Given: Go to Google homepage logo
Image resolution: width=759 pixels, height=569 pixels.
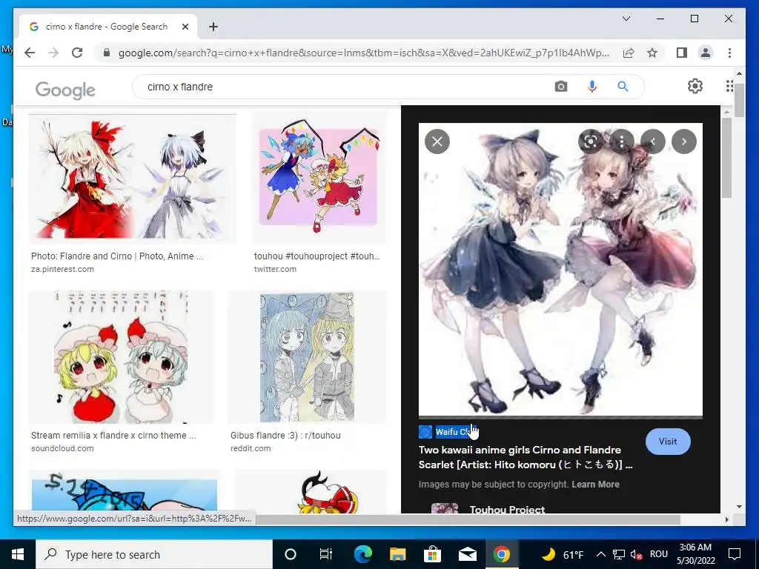Looking at the screenshot, I should click(x=65, y=90).
